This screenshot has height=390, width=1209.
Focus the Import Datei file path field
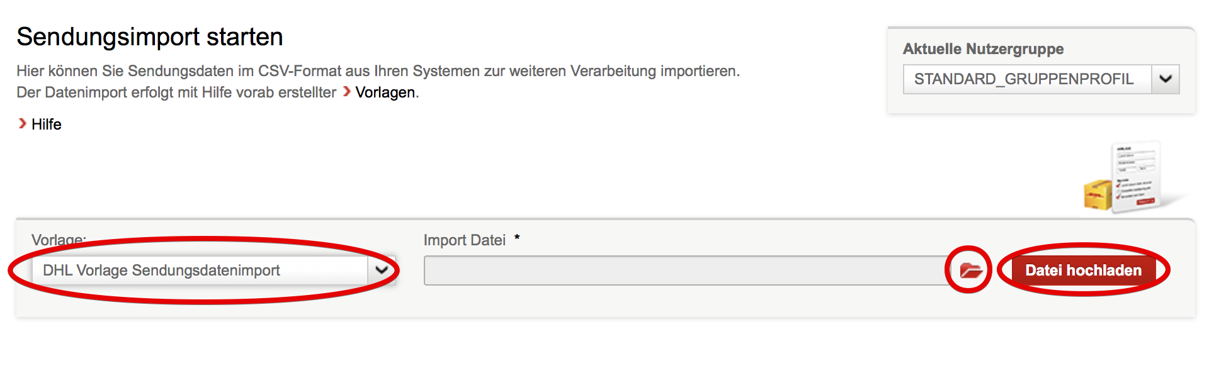(685, 270)
